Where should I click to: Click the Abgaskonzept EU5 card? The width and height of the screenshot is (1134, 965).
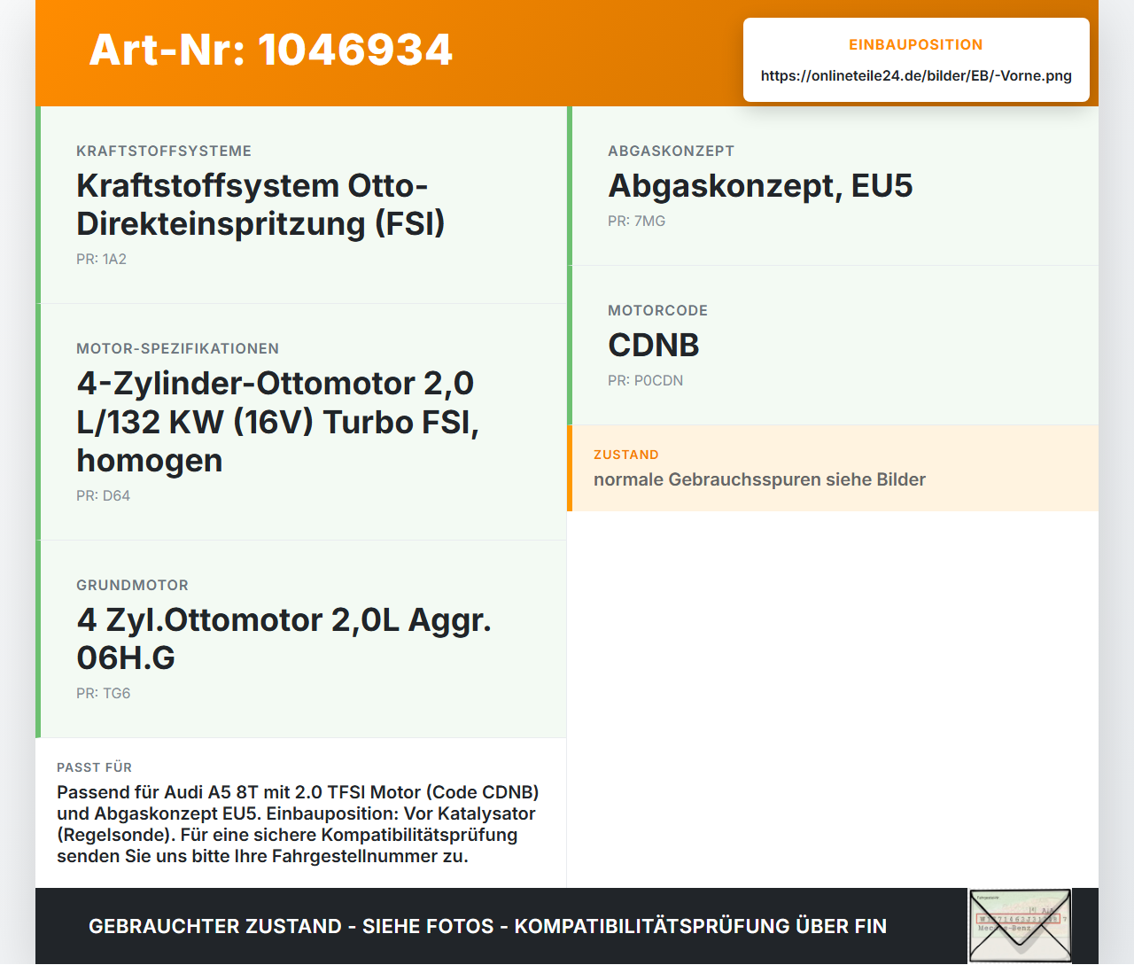[x=833, y=186]
